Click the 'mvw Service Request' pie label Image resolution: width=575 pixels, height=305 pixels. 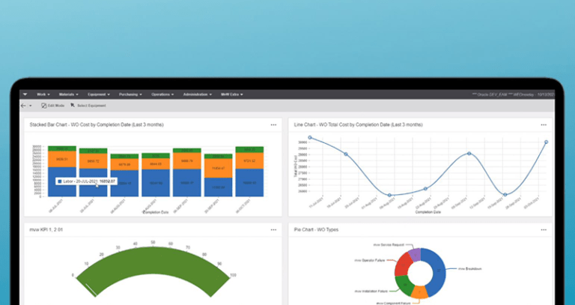(389, 244)
